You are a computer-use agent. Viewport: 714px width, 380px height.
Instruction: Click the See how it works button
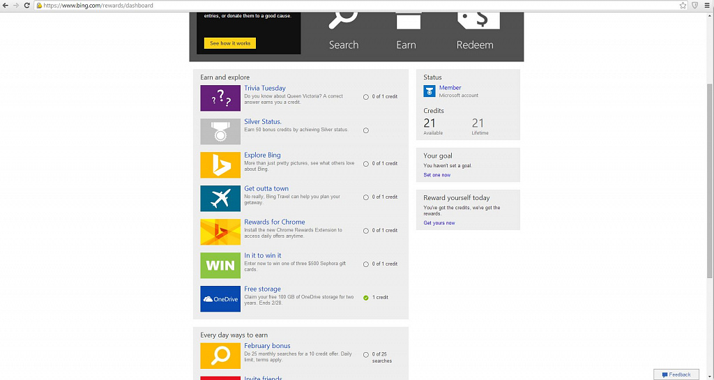pyautogui.click(x=230, y=43)
